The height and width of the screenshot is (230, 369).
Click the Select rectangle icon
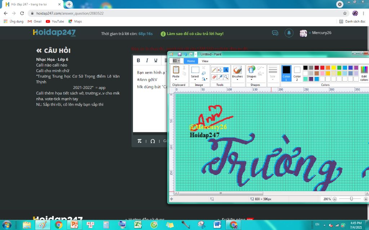click(195, 70)
